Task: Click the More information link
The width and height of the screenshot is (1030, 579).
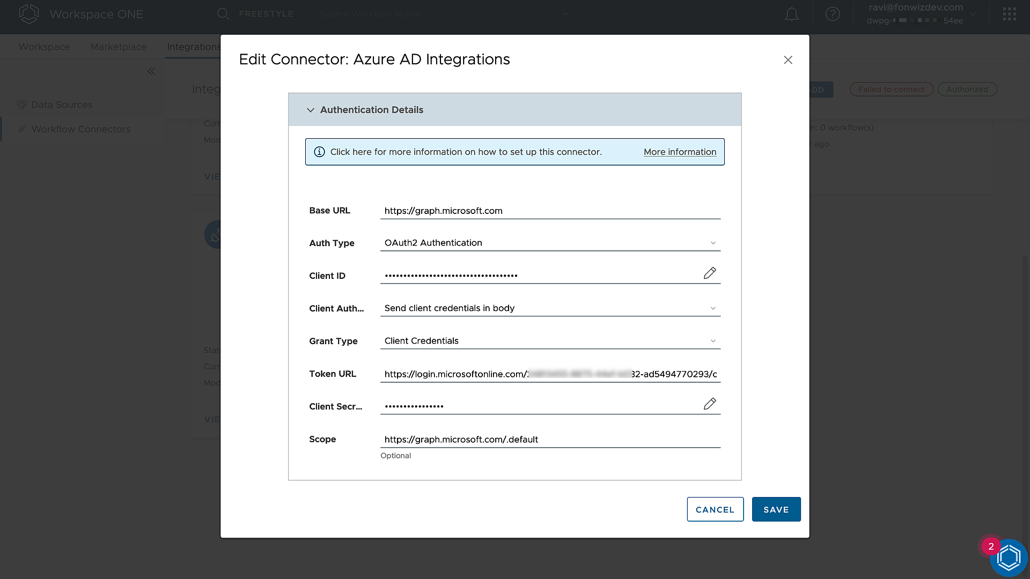Action: tap(680, 152)
